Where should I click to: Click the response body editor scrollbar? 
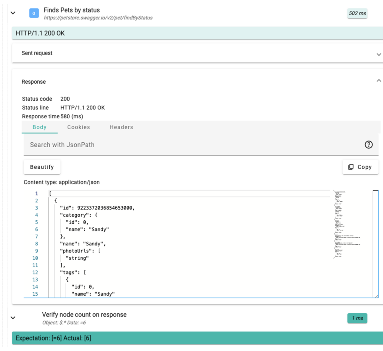pyautogui.click(x=376, y=243)
